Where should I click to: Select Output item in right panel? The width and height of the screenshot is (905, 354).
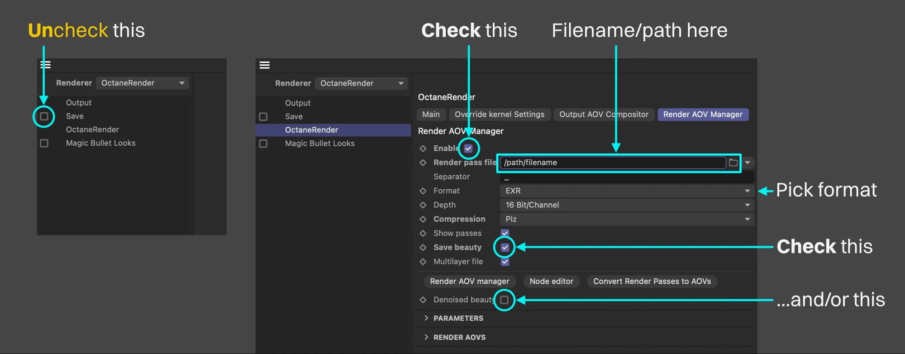tap(298, 103)
